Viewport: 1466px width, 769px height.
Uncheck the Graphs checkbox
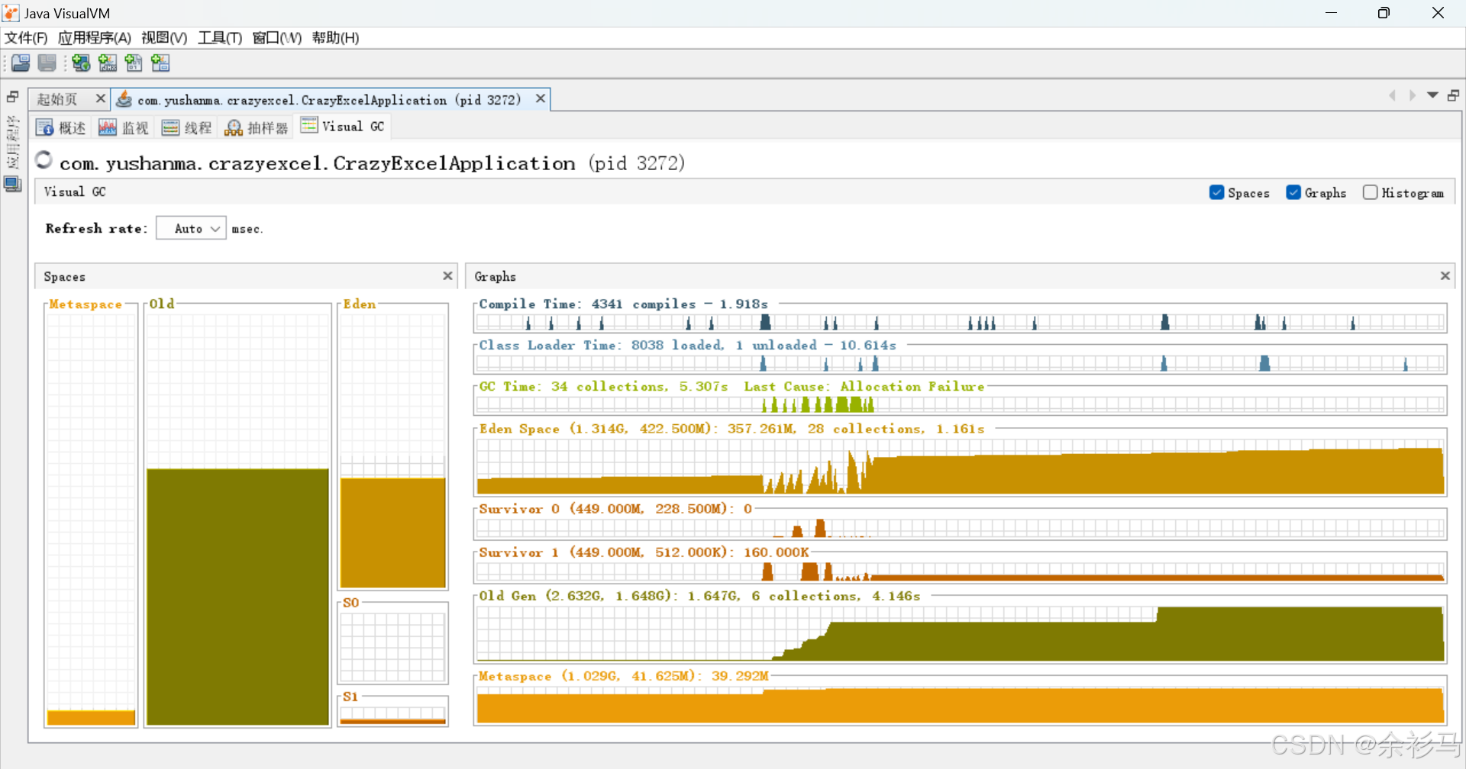pos(1293,192)
